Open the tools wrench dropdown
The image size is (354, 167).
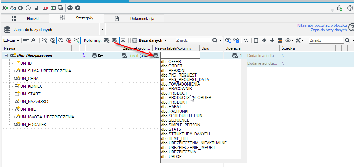coord(299,40)
